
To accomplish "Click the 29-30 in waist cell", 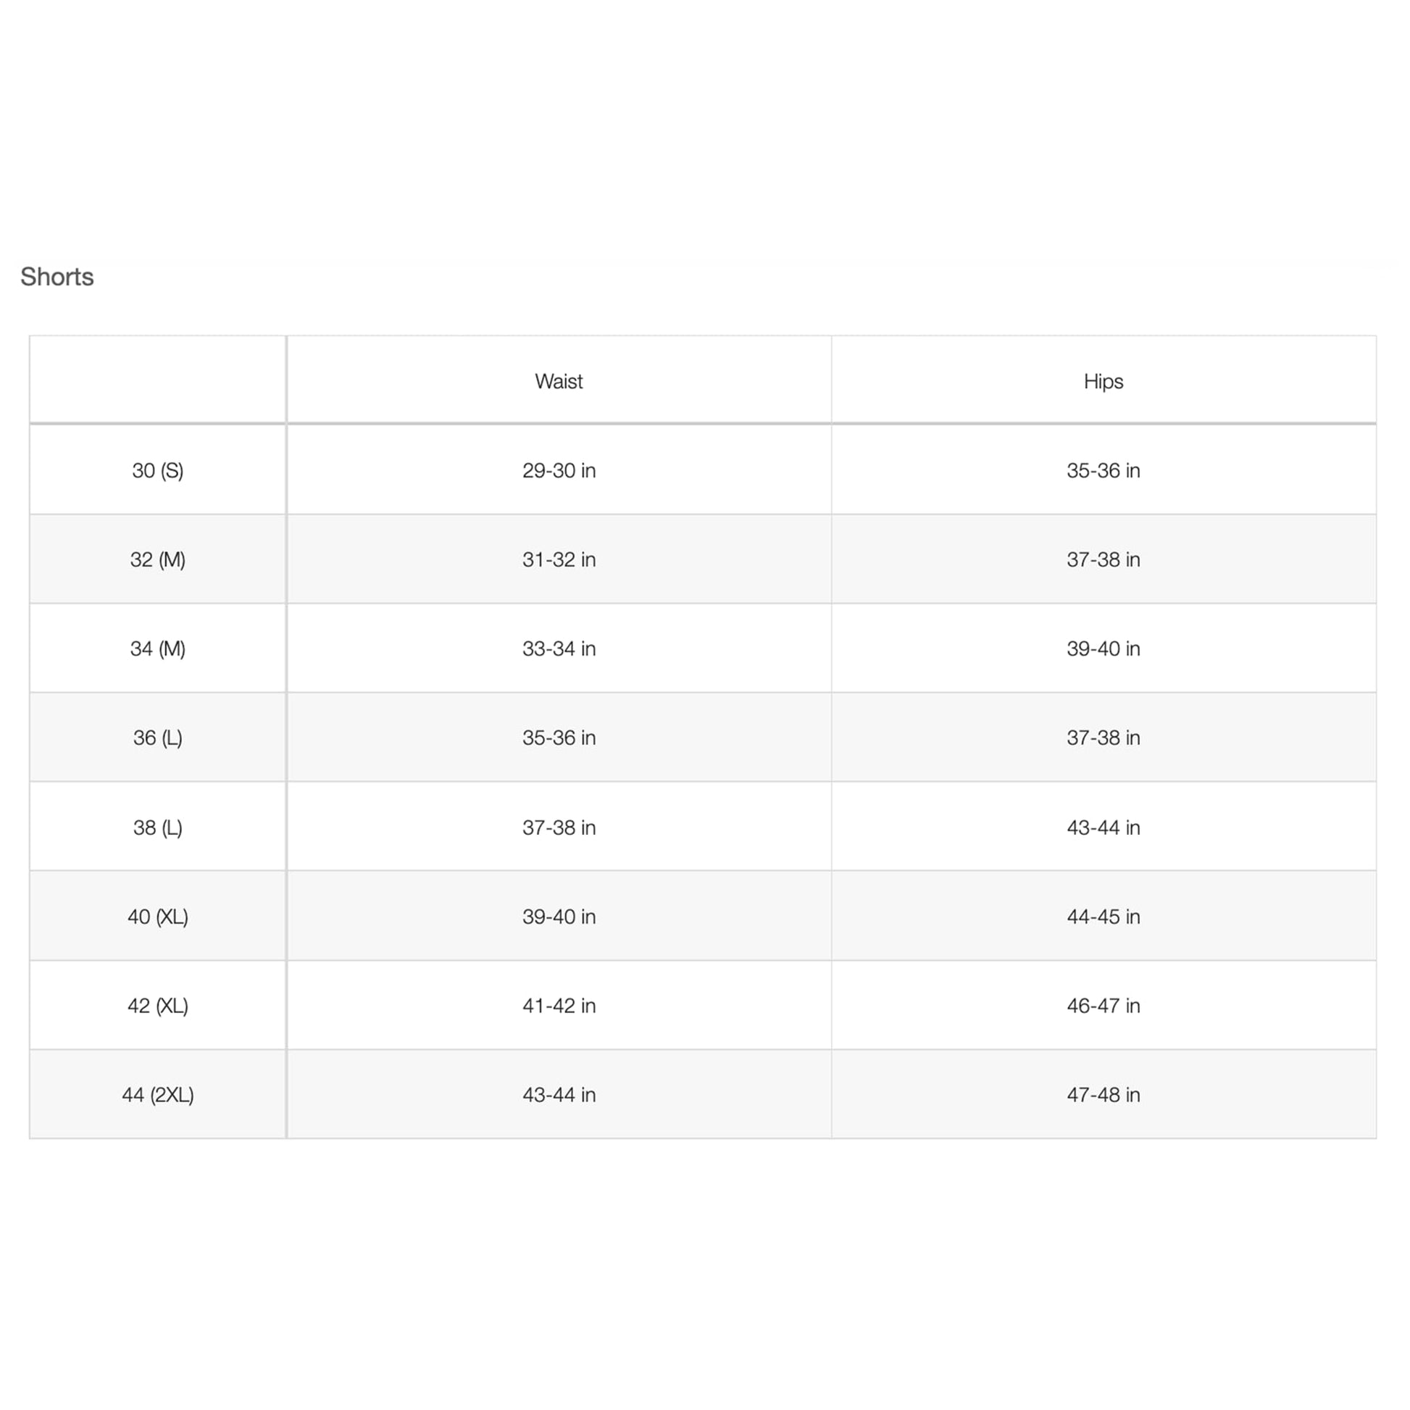I will 559,470.
